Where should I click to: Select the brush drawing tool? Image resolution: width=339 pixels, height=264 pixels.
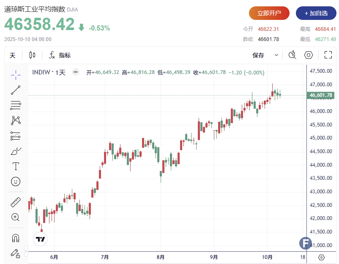(x=16, y=151)
